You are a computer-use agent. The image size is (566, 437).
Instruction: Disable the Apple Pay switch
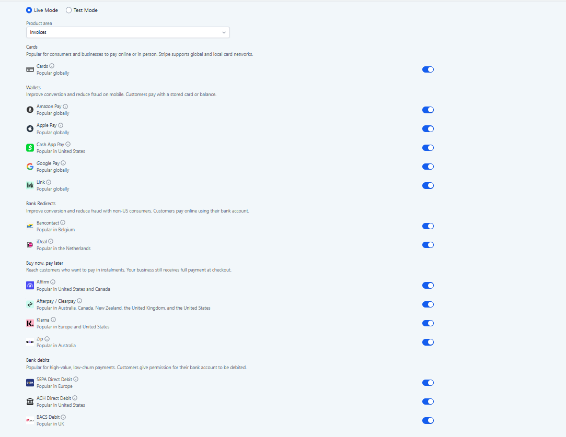[428, 129]
